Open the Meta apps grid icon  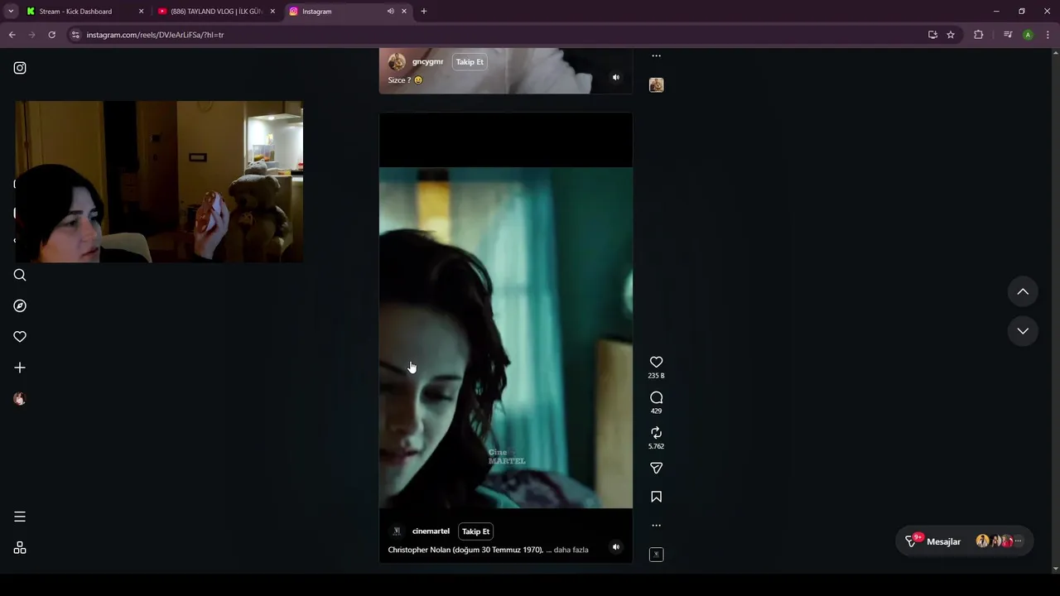pos(20,547)
